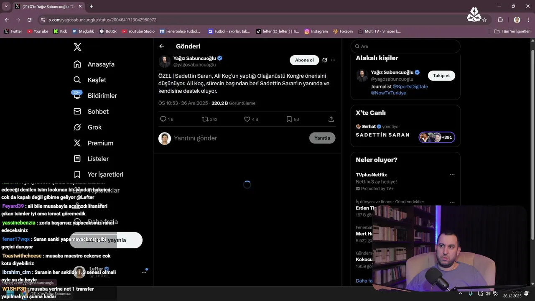Screen dimensions: 535x301
Task: Open YouTube bookmark
Action: click(x=38, y=31)
